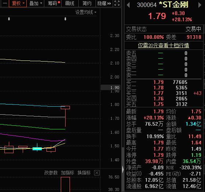Click the 卖五 row in order book
The image size is (205, 192).
[x=163, y=53]
